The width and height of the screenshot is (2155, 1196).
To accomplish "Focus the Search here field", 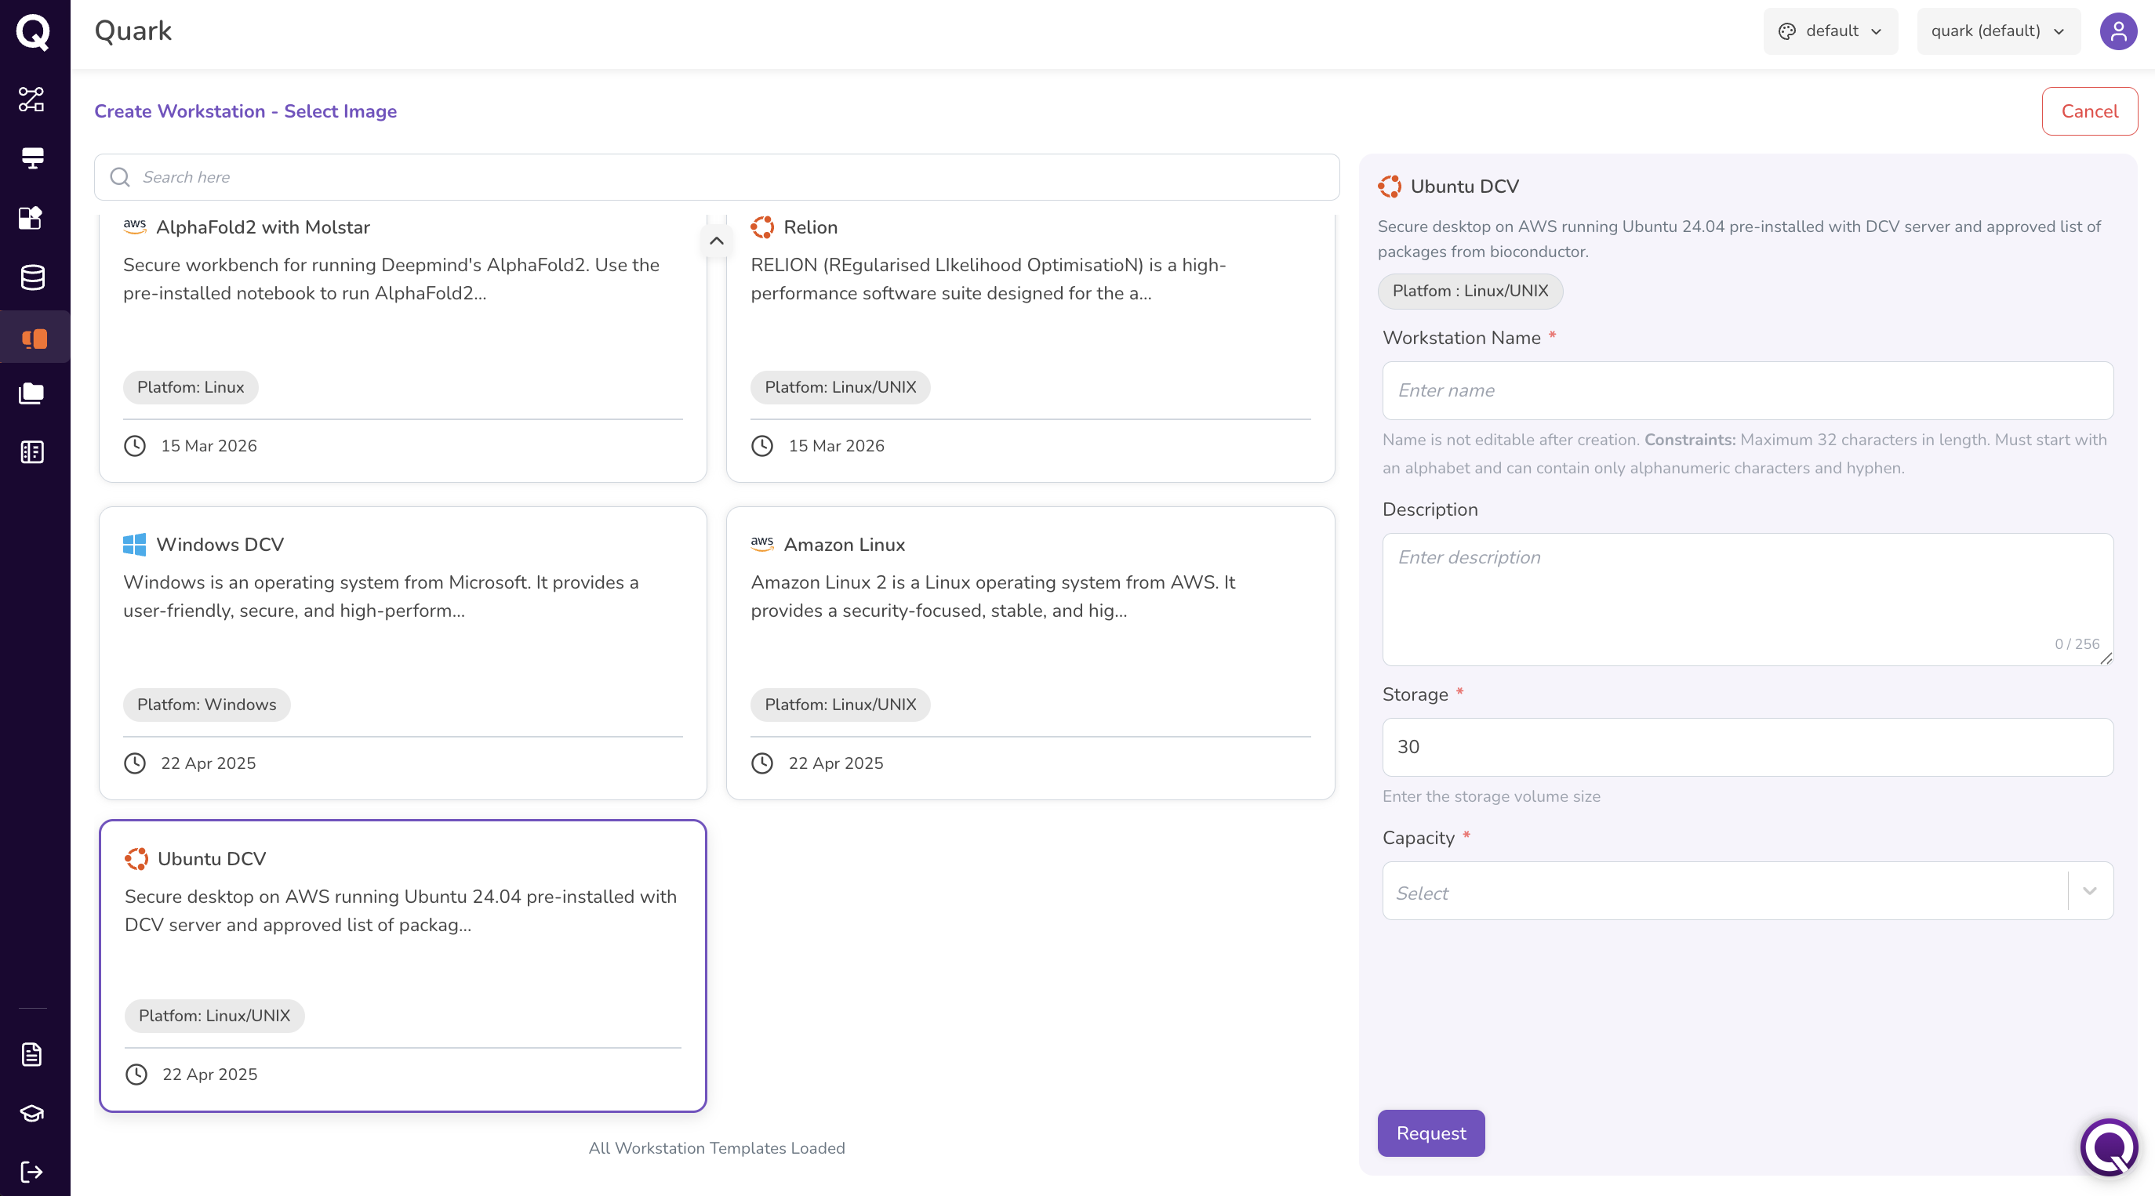I will [717, 177].
